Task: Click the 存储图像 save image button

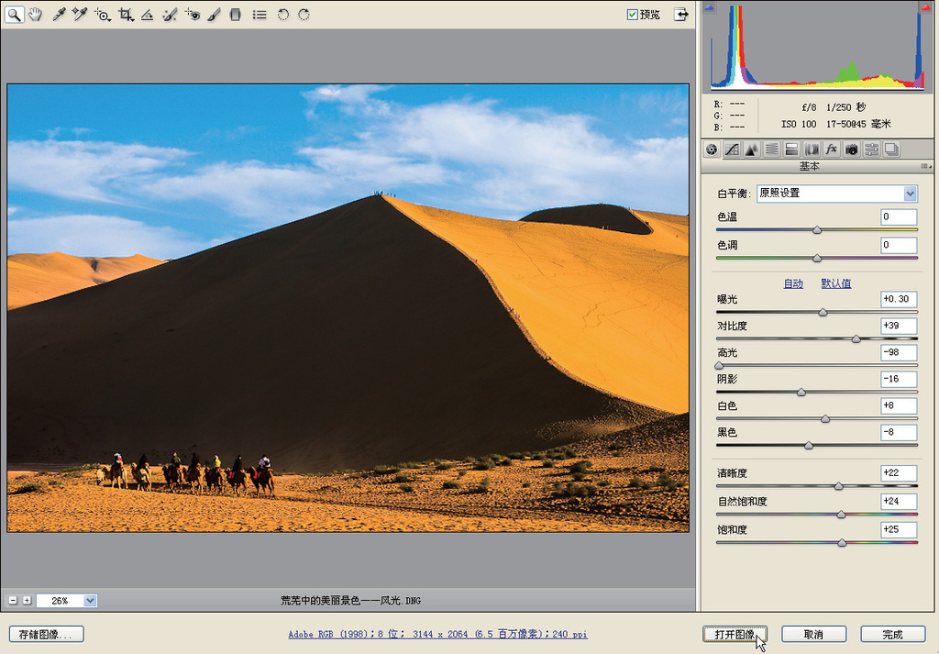Action: coord(46,634)
